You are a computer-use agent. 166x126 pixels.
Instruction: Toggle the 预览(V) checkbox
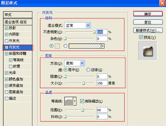pos(141,37)
